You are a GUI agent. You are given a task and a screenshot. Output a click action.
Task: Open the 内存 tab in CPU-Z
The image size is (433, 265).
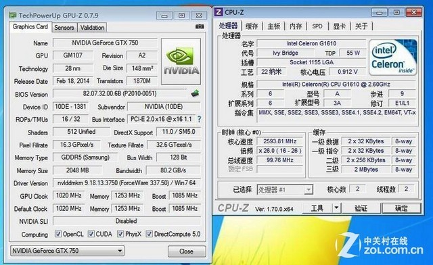pos(296,26)
